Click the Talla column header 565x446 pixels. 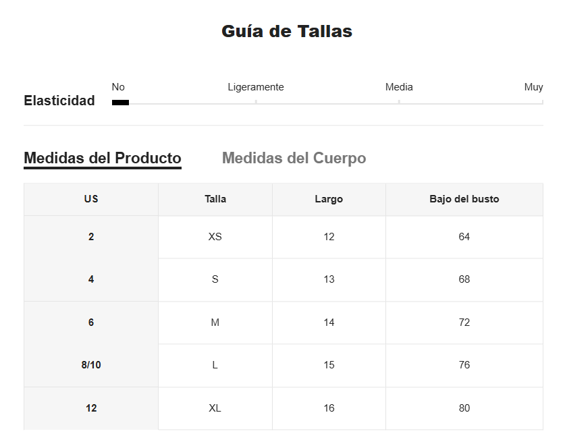coord(215,199)
